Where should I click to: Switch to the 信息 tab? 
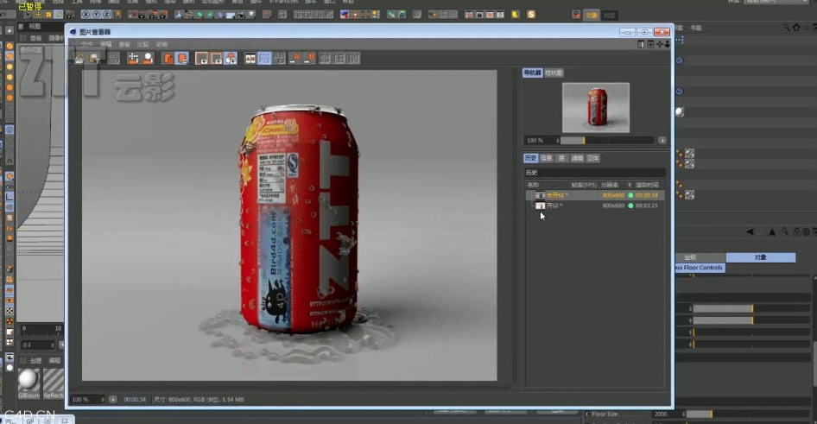click(546, 158)
